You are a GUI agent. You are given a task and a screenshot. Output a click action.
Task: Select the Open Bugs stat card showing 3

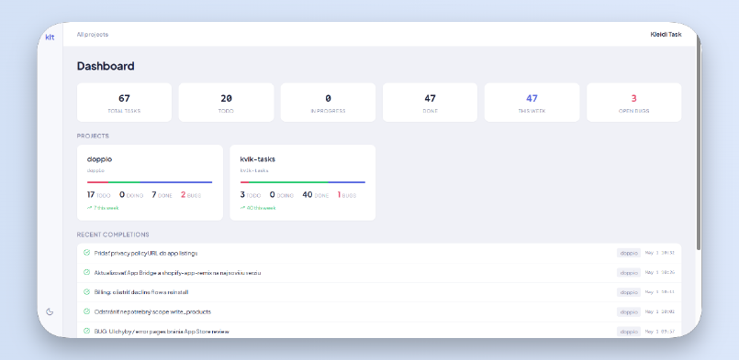coord(634,103)
